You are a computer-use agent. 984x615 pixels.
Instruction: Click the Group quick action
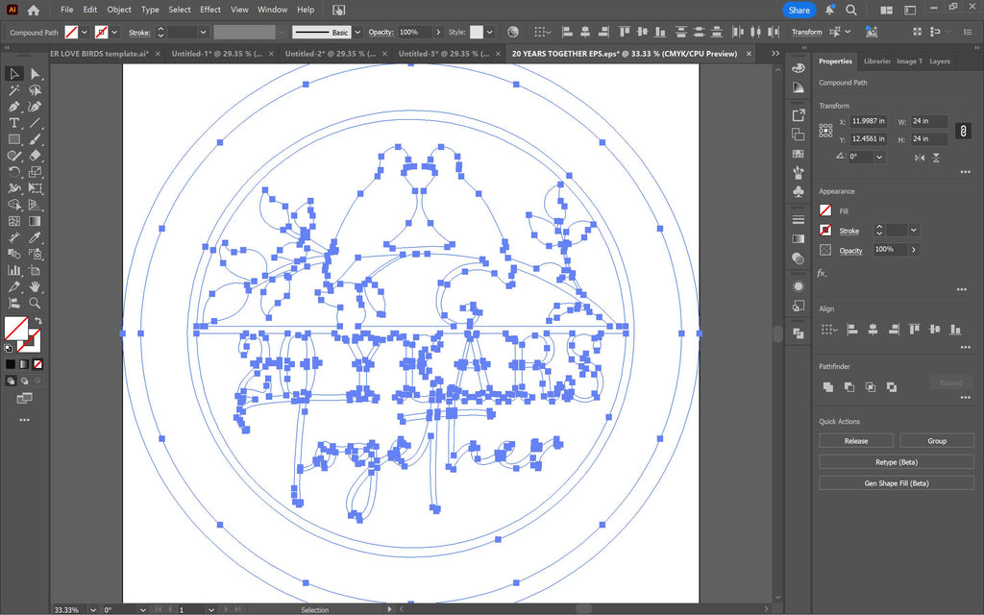click(937, 441)
